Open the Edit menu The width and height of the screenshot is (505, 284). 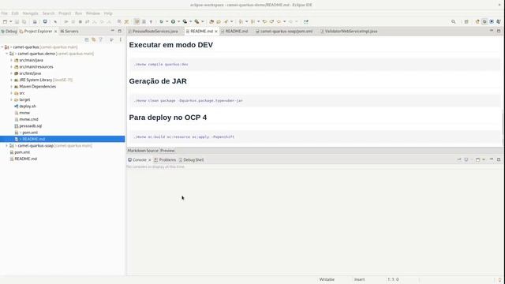(x=15, y=13)
